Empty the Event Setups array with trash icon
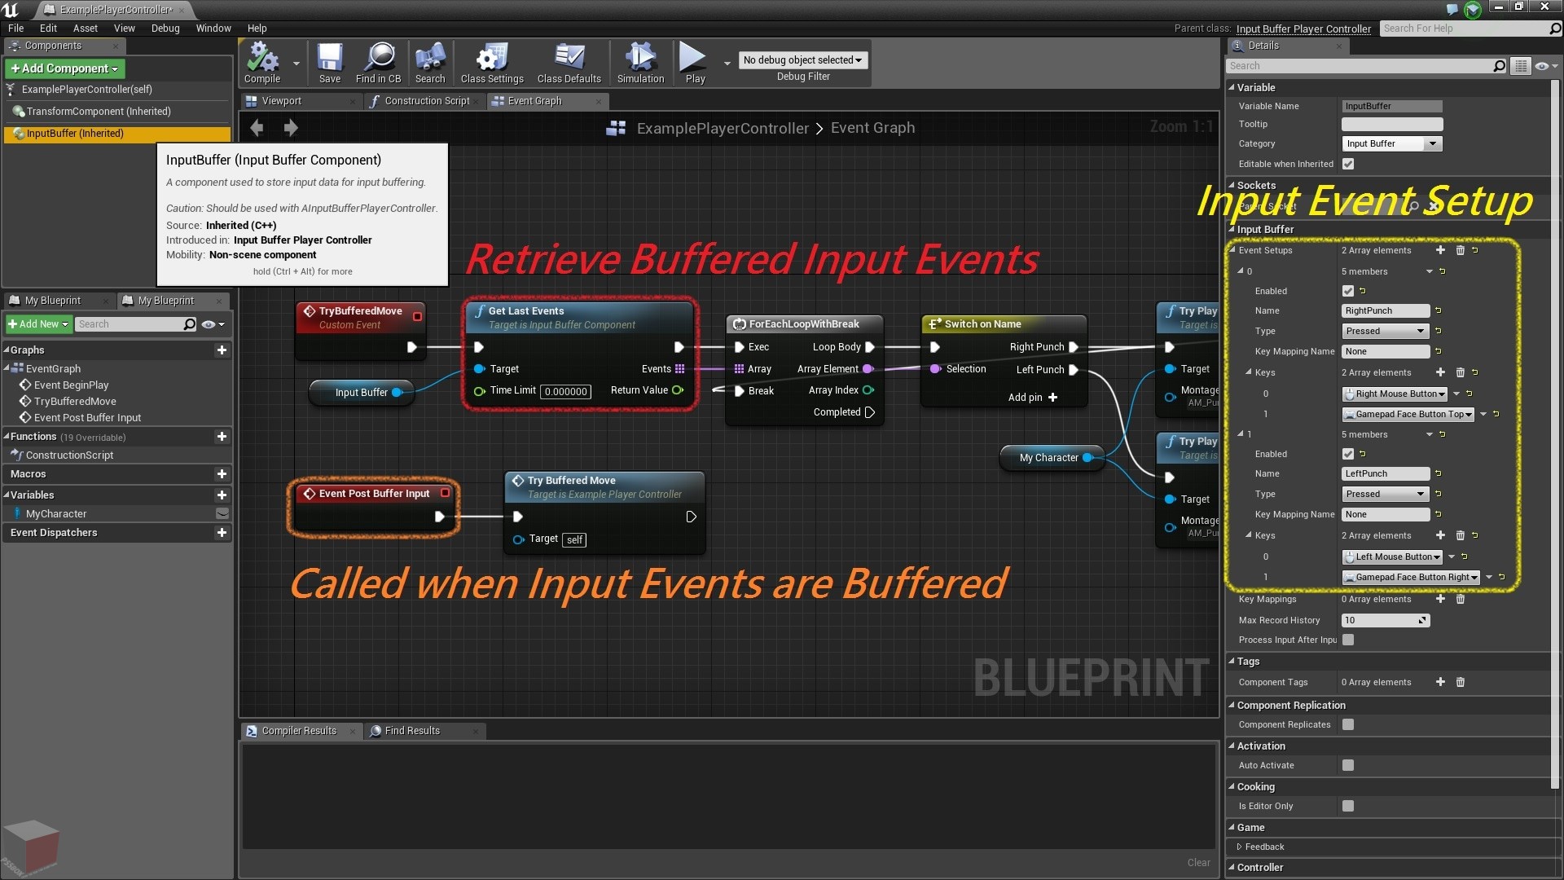The image size is (1564, 880). tap(1460, 250)
